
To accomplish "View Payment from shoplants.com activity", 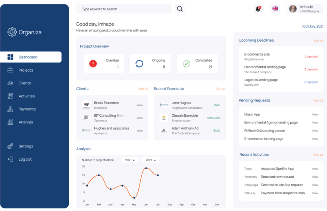I will pos(315,193).
